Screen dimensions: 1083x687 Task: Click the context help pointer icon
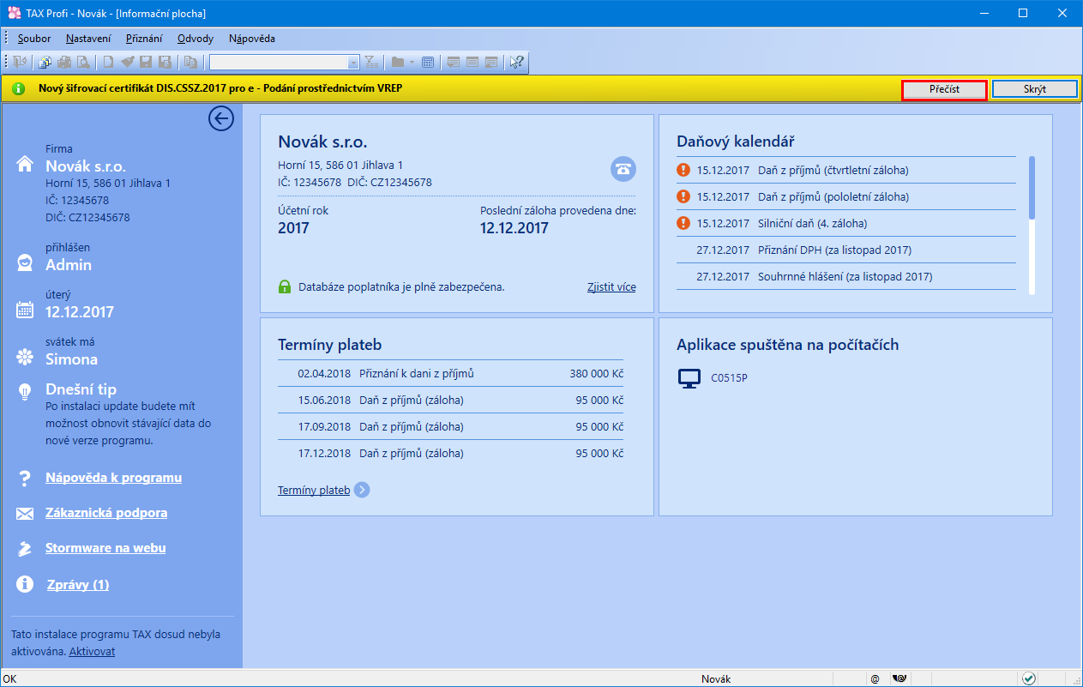click(x=516, y=62)
